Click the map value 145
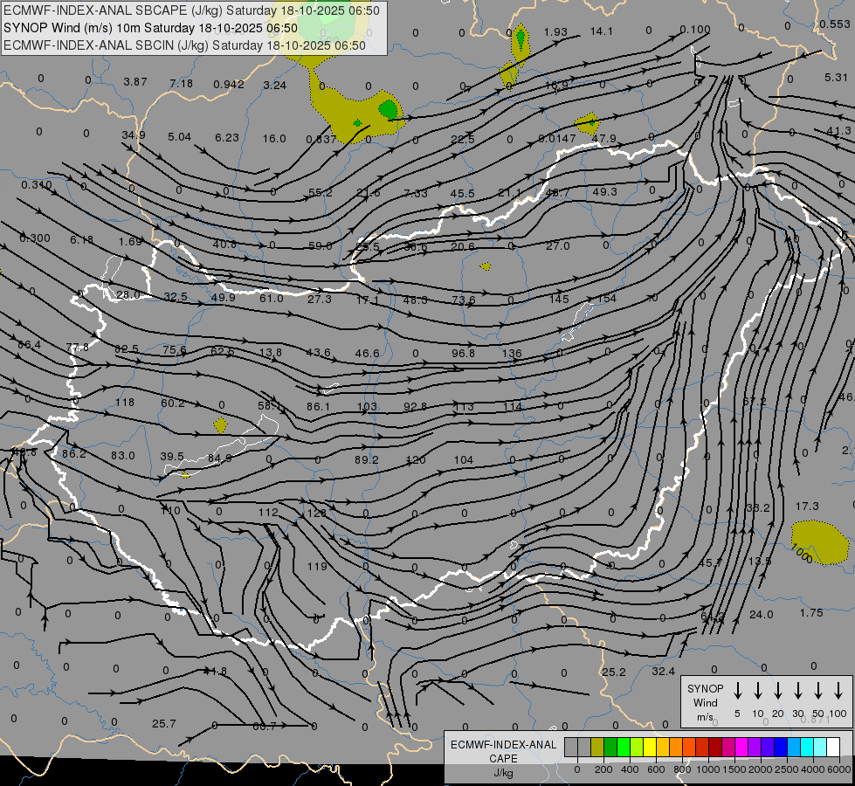Viewport: 855px width, 786px height. pos(559,299)
